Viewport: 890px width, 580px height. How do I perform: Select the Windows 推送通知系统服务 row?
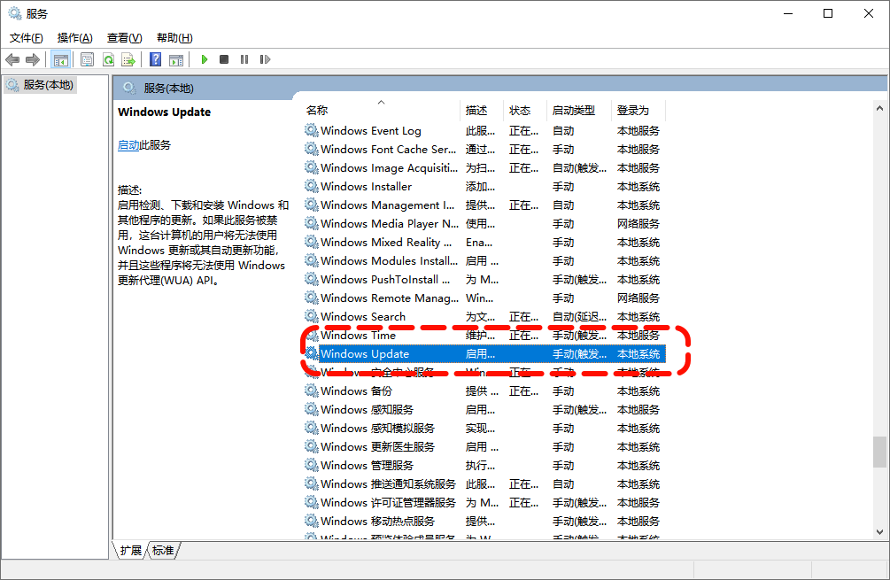coord(484,483)
